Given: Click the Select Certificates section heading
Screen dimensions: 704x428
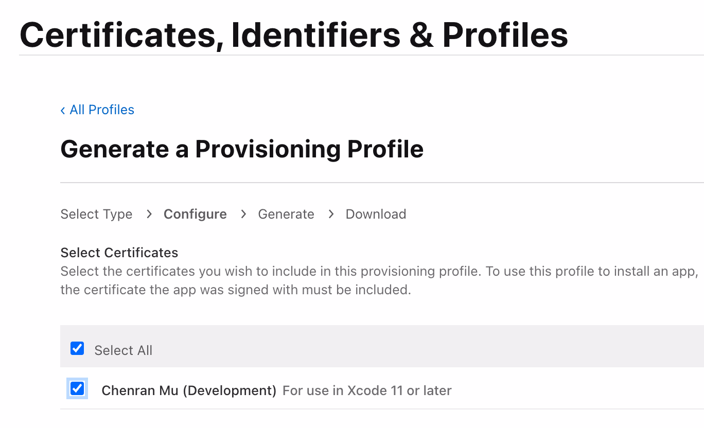Looking at the screenshot, I should pos(119,253).
